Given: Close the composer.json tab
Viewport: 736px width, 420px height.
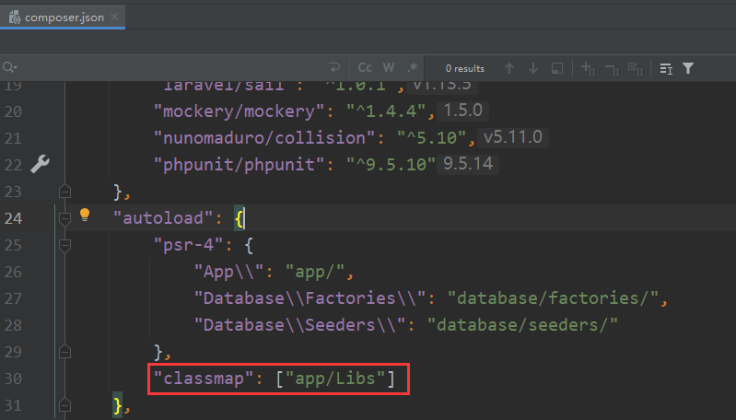Looking at the screenshot, I should [x=114, y=17].
